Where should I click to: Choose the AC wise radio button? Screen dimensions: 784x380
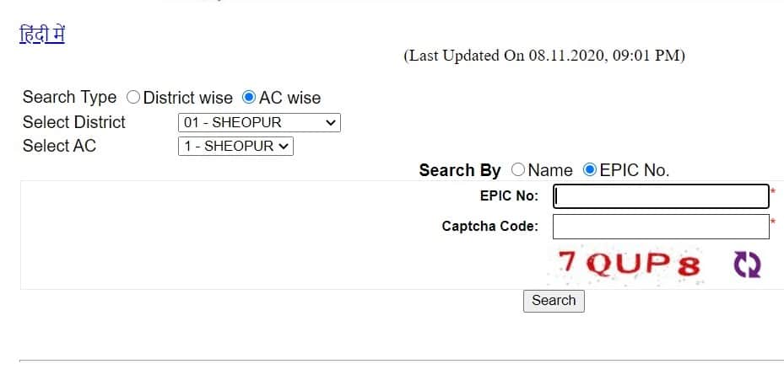click(248, 97)
